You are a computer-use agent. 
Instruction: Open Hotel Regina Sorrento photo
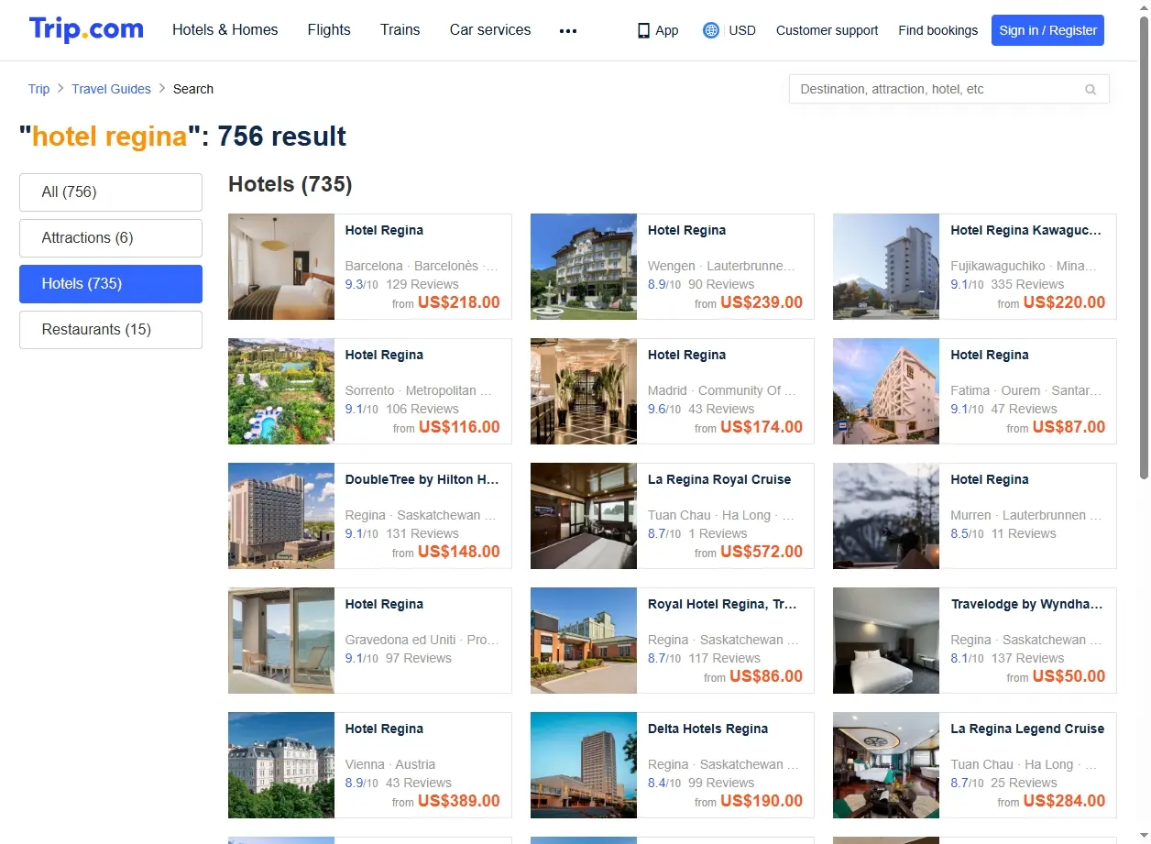tap(281, 391)
